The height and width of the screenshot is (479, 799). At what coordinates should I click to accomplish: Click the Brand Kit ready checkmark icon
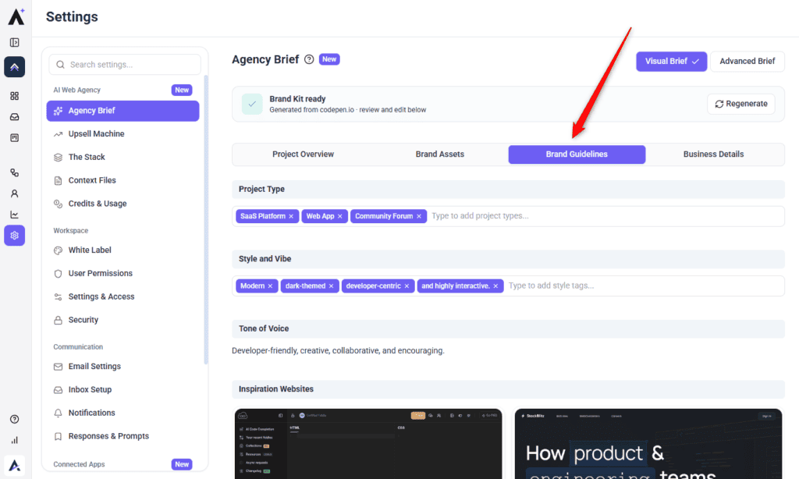coord(252,104)
